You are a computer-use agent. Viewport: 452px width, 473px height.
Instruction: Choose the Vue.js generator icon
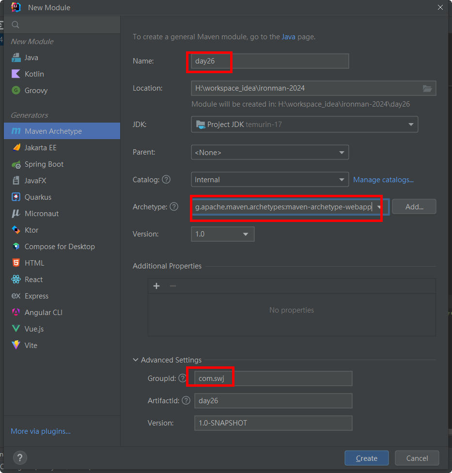tap(16, 329)
